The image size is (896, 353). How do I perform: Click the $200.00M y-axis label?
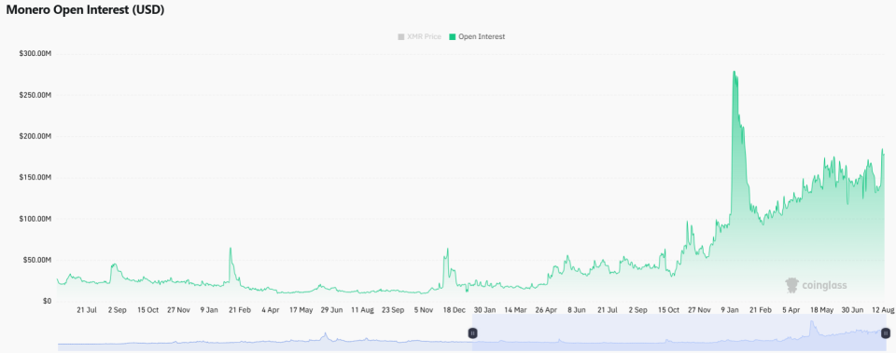point(35,136)
